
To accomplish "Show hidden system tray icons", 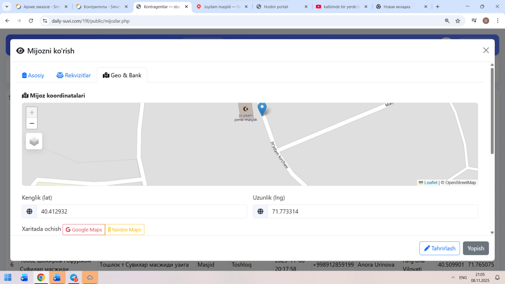I will [x=453, y=278].
